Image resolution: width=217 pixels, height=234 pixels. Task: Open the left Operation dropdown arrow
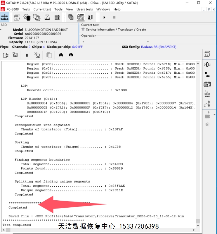click(83, 42)
